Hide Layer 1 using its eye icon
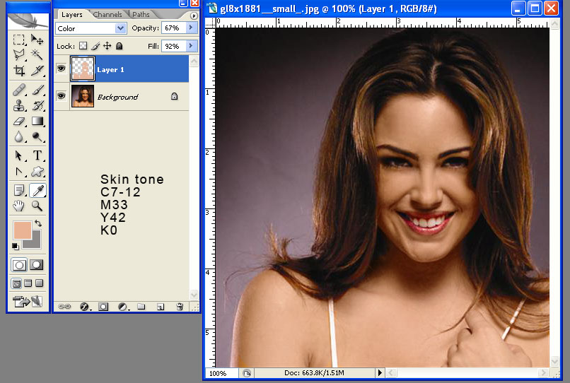The image size is (570, 383). 61,69
